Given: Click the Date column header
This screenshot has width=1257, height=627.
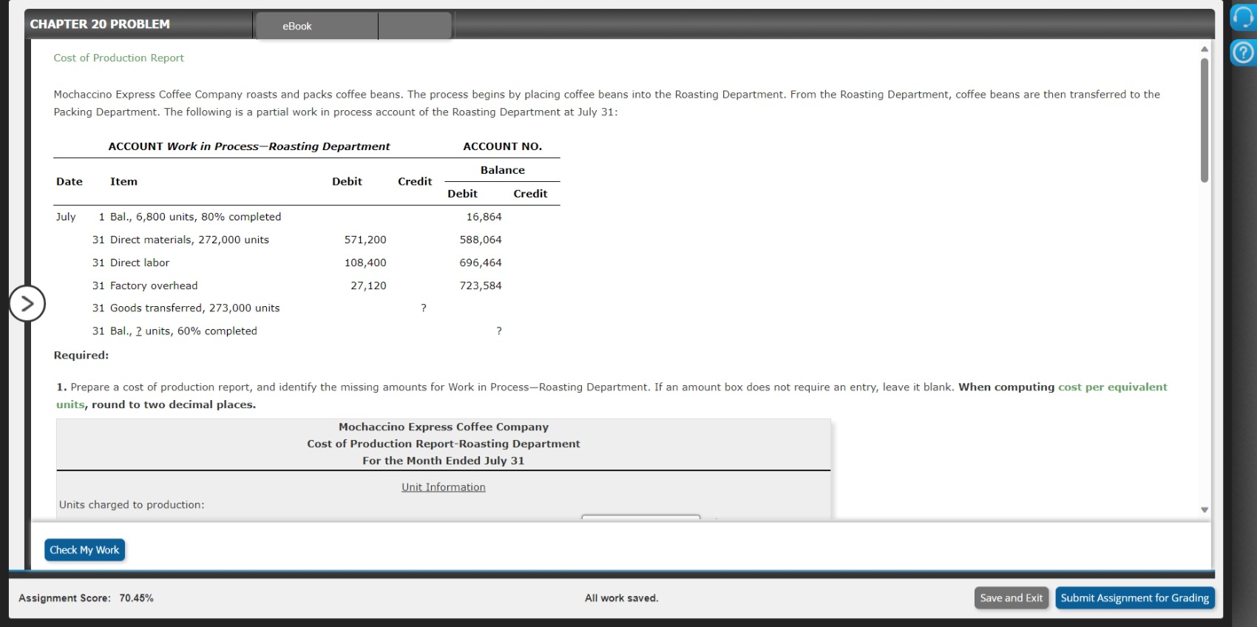Looking at the screenshot, I should pos(70,181).
